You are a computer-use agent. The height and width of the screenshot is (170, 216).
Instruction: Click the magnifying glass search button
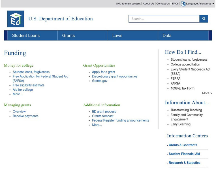tap(204, 19)
